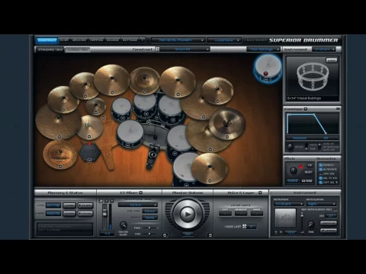The image size is (366, 274).
Task: Click the Voice Limit stepper arrows
Action: pos(245,226)
